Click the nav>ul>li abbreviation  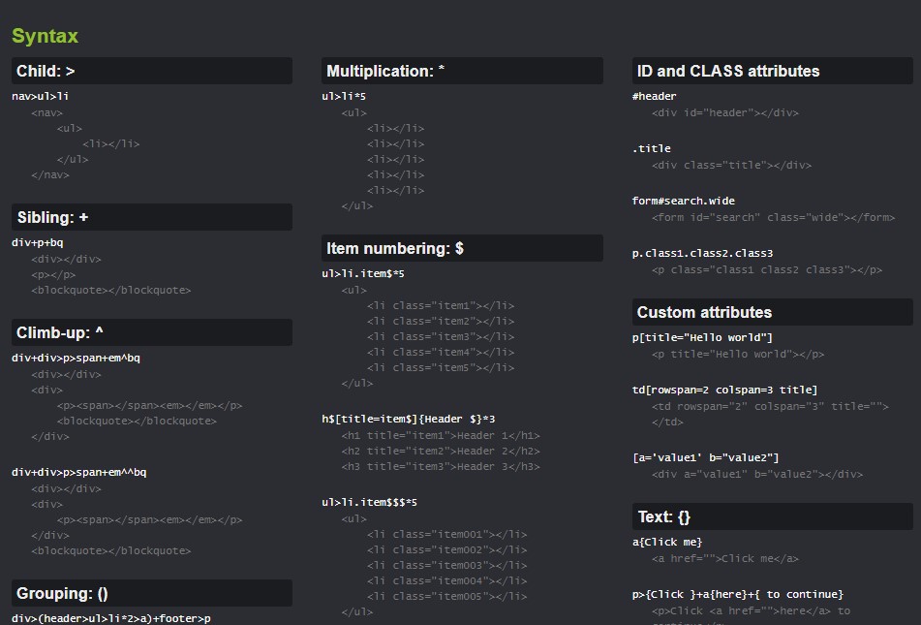pyautogui.click(x=41, y=96)
